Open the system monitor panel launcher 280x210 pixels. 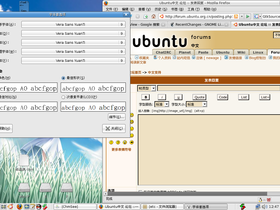coord(27,207)
